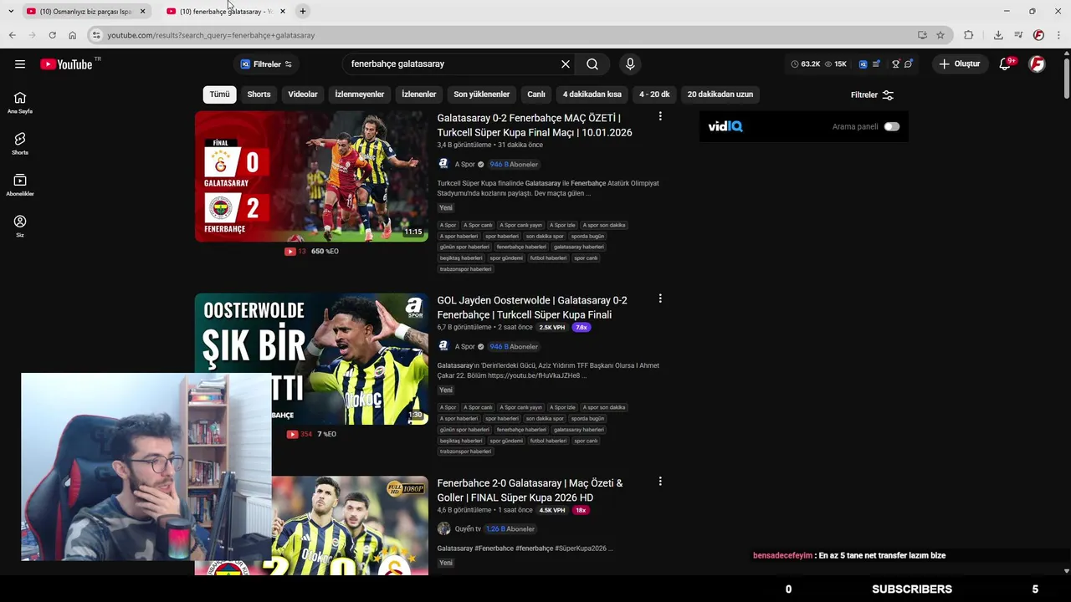Open a new browser tab
Screen dimensions: 1071x602
(x=303, y=11)
